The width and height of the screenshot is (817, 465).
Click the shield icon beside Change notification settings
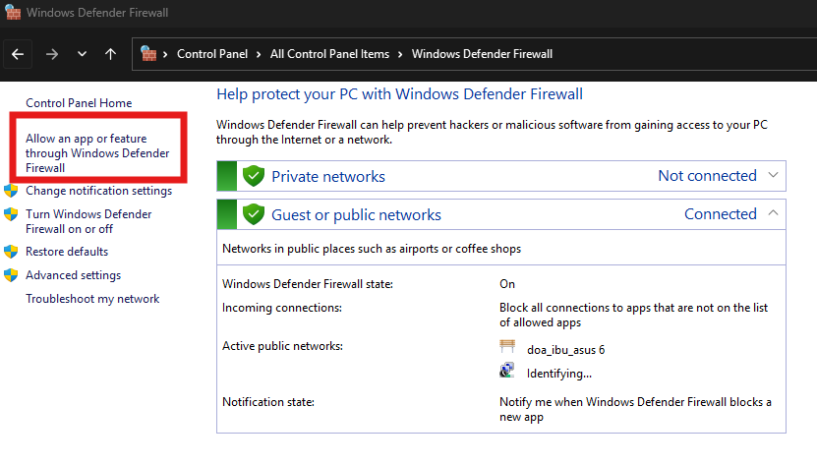12,191
